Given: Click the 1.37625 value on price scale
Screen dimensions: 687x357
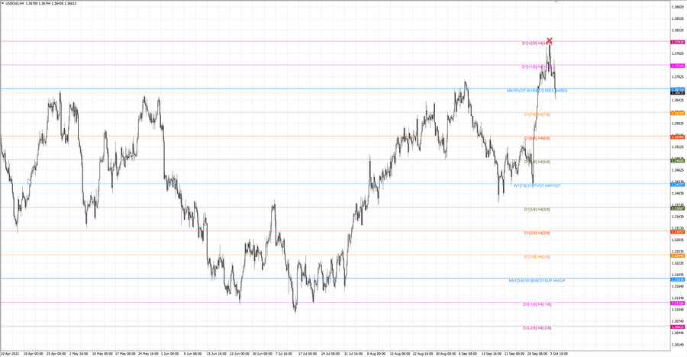Looking at the screenshot, I should tap(679, 54).
